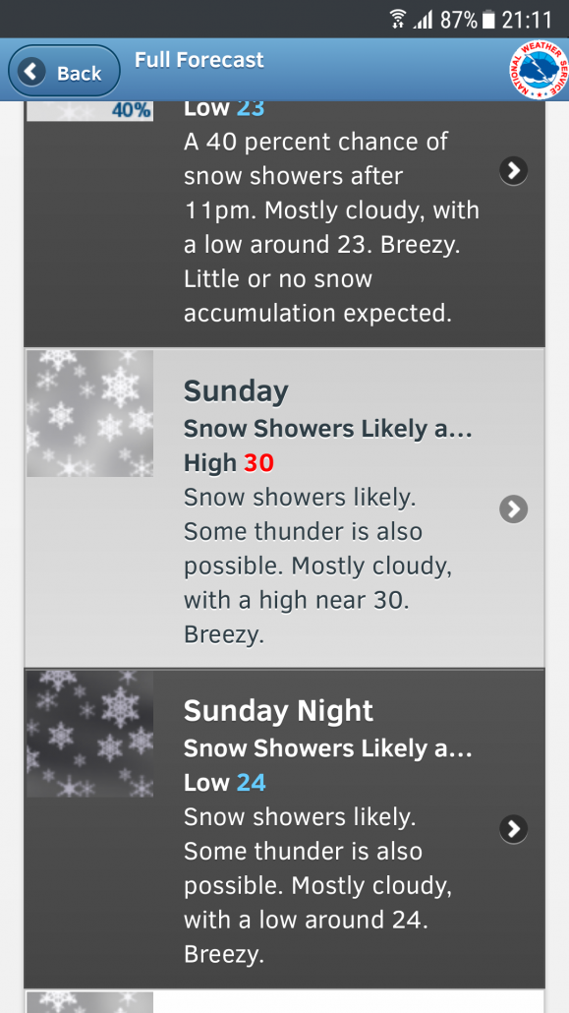Expand tonight's forecast with chevron arrow
This screenshot has width=569, height=1013.
tap(513, 170)
